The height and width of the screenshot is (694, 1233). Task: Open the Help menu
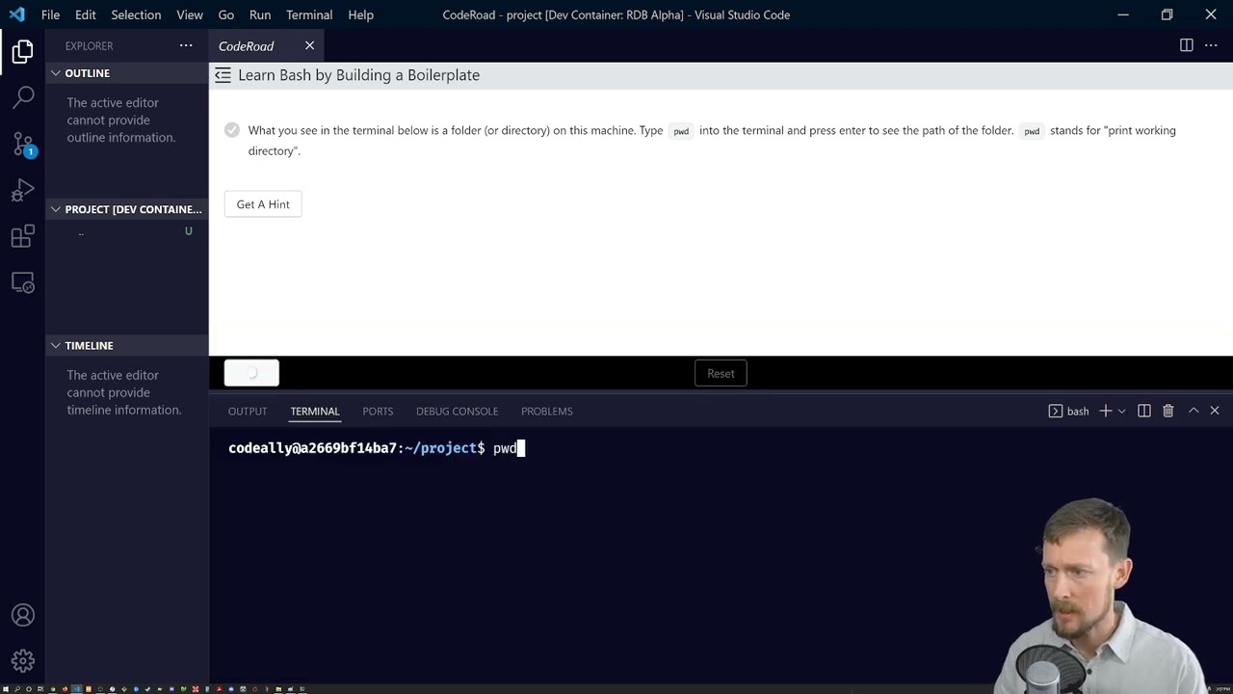coord(360,14)
